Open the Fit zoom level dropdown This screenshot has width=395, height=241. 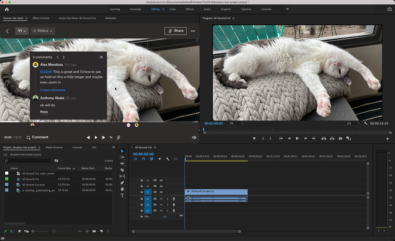pyautogui.click(x=236, y=123)
